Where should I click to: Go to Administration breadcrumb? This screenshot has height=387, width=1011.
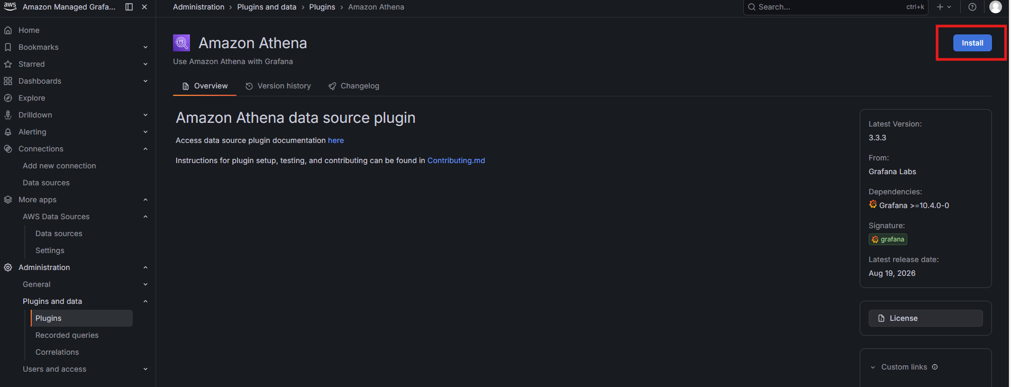tap(198, 7)
